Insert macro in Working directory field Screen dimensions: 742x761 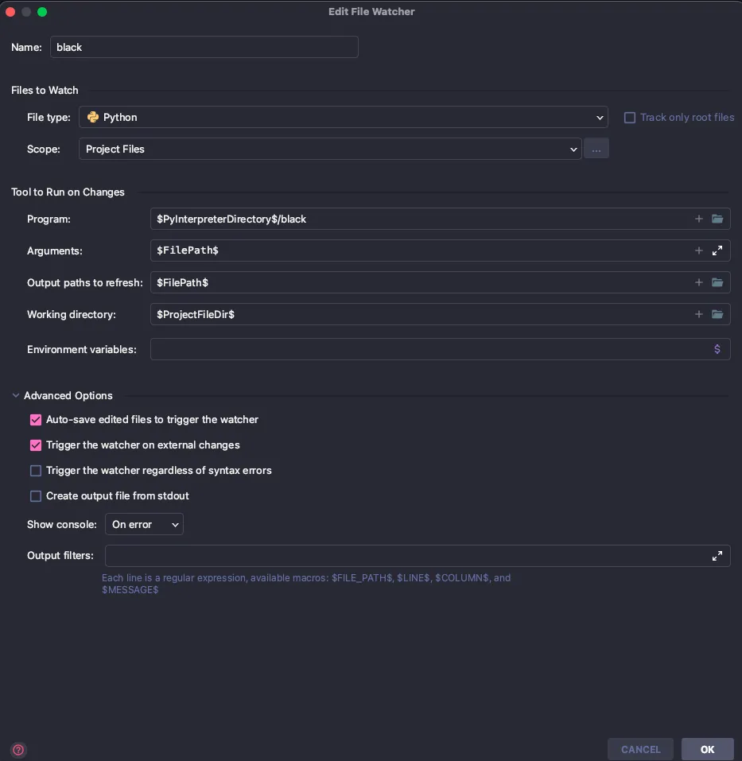click(x=699, y=314)
